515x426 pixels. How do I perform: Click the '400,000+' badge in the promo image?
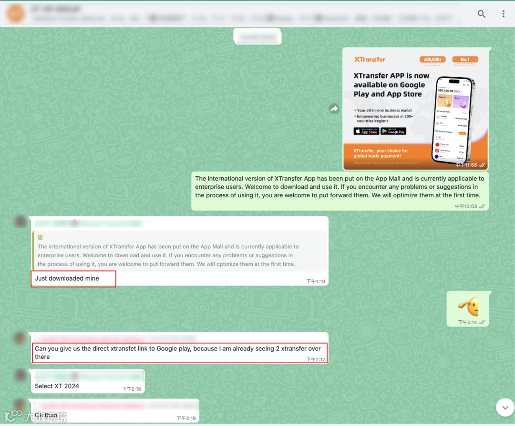pyautogui.click(x=433, y=60)
